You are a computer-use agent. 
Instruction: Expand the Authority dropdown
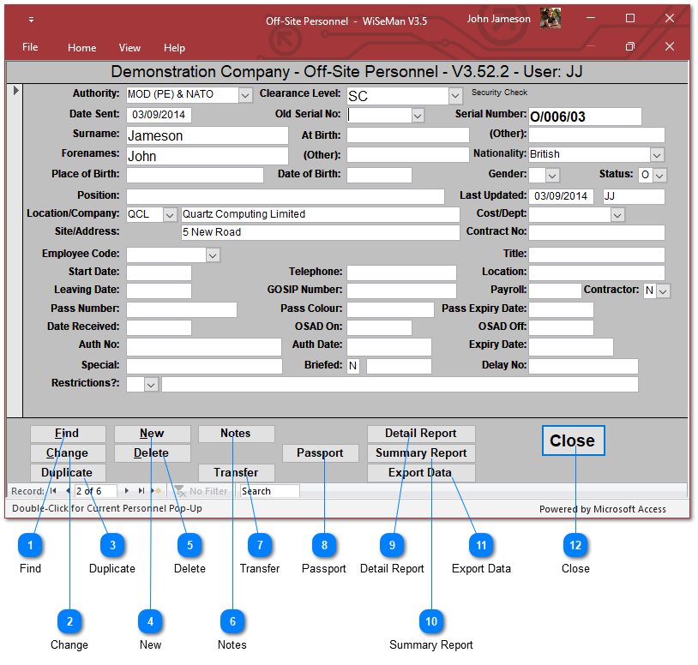click(x=245, y=94)
